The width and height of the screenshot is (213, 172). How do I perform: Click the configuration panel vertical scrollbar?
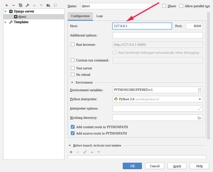click(208, 76)
